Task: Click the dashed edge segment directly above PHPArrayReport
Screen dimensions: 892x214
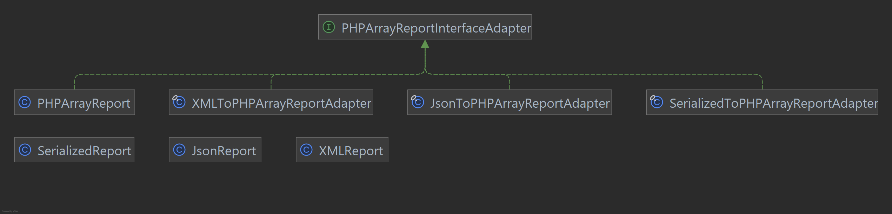Action: [x=74, y=83]
